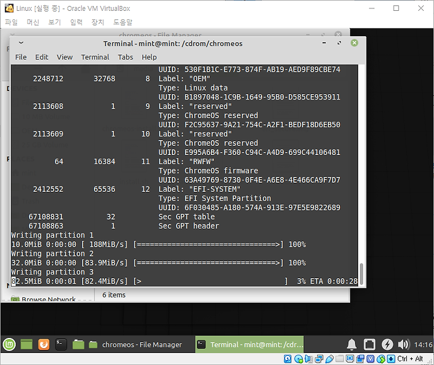Switch to chromeos - File Manager taskbar entry

pyautogui.click(x=136, y=344)
